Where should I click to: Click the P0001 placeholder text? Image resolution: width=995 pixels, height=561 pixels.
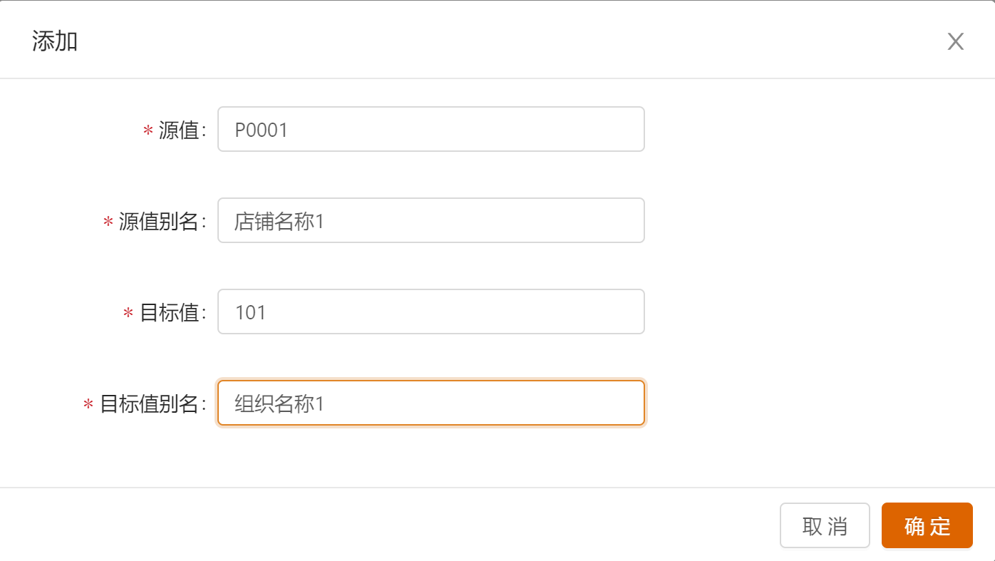tap(261, 130)
